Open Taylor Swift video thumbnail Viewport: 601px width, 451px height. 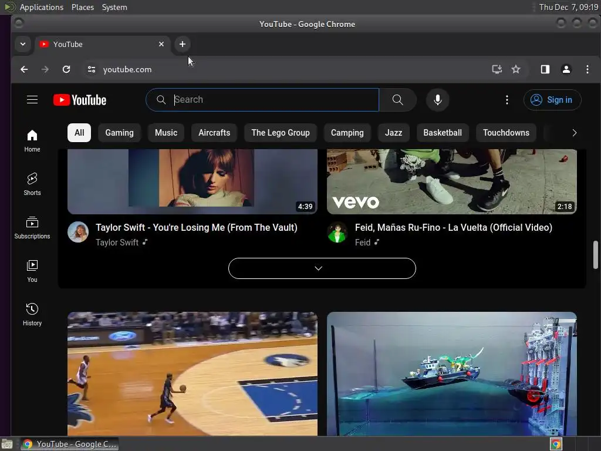(x=193, y=181)
